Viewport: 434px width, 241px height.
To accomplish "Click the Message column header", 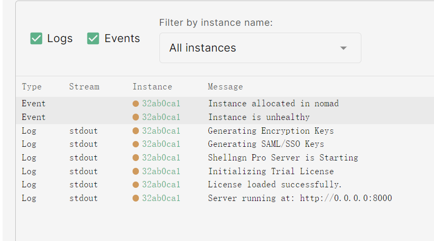I will pyautogui.click(x=225, y=87).
